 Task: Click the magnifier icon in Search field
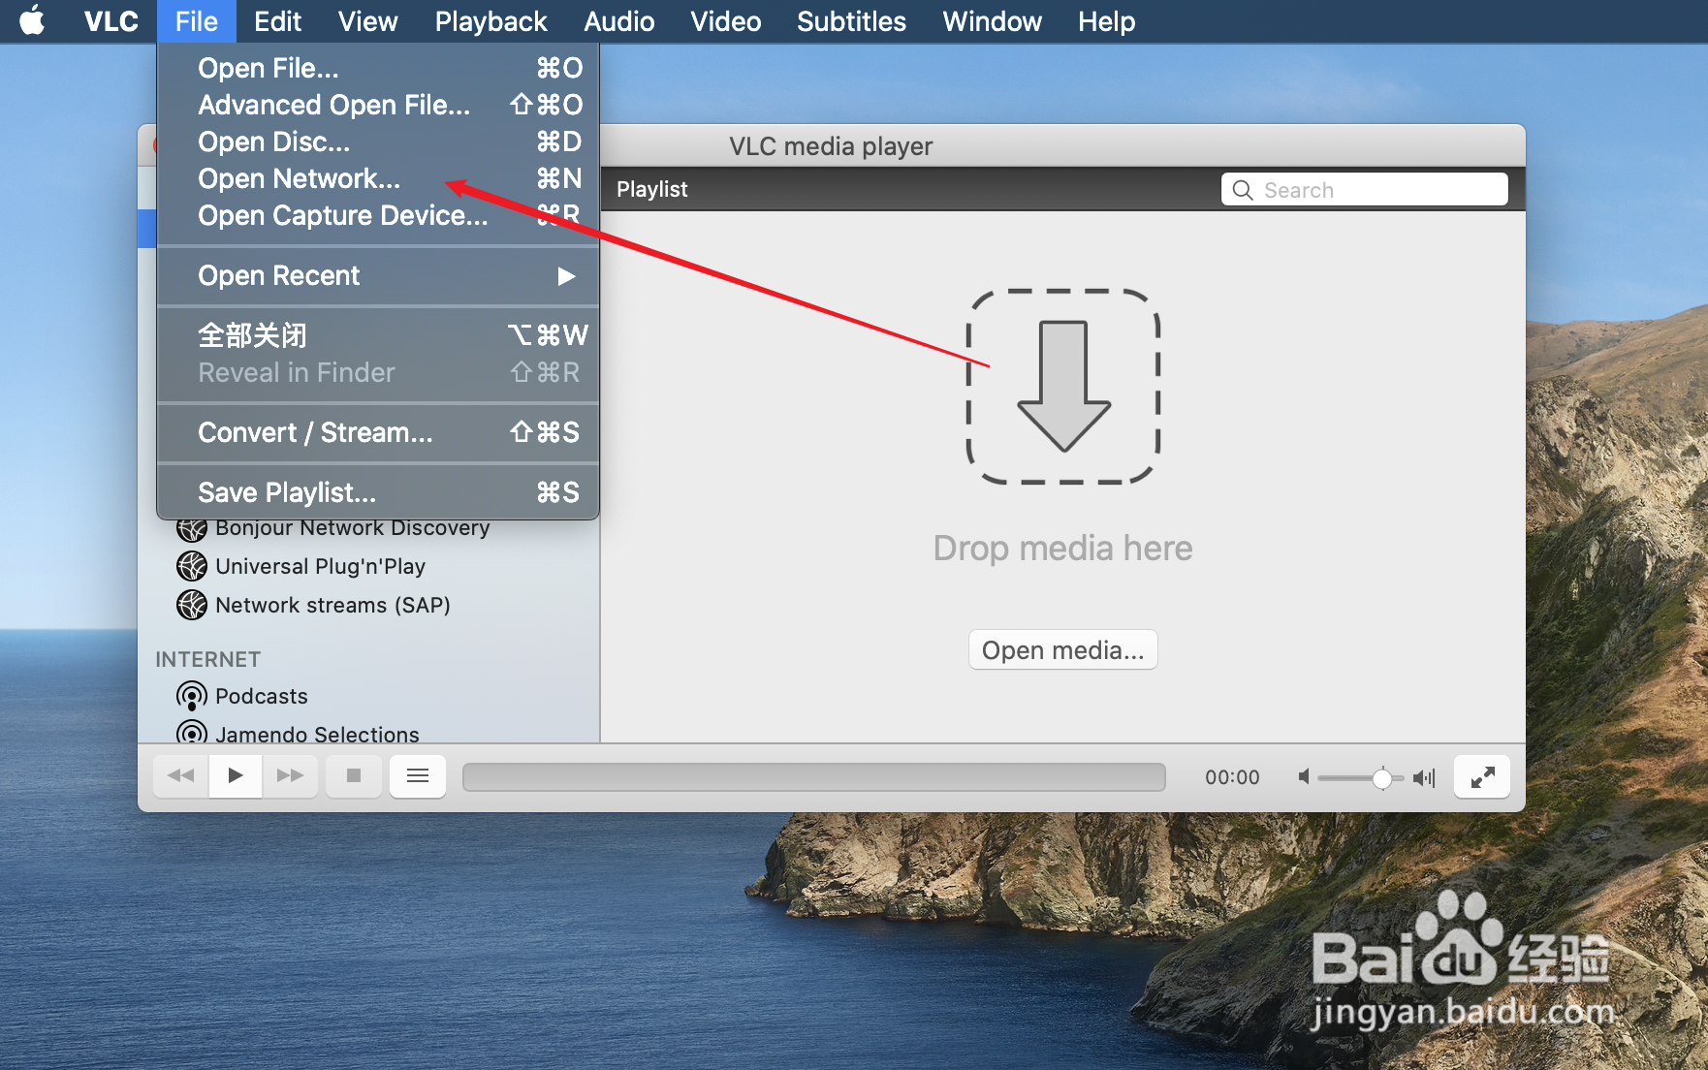[x=1243, y=190]
